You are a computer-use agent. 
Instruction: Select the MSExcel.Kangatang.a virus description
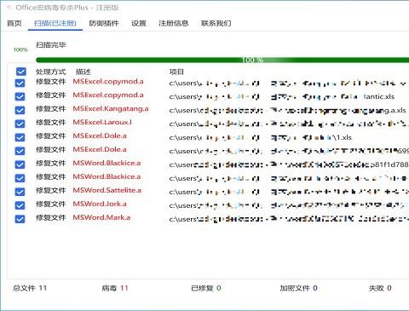click(x=111, y=109)
